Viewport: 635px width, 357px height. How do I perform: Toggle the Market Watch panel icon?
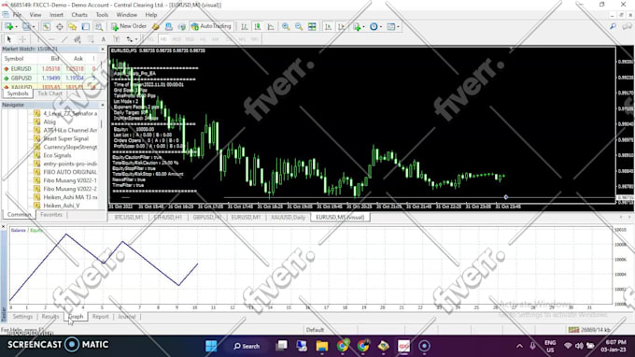(x=46, y=26)
